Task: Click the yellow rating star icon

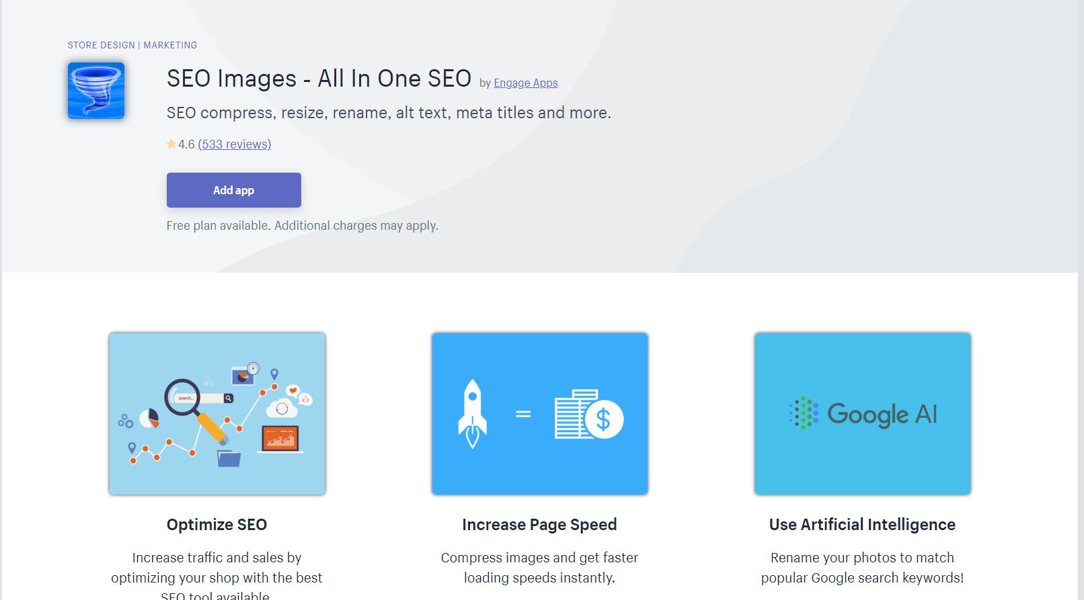Action: pos(171,144)
